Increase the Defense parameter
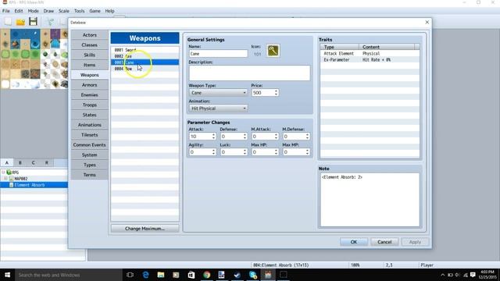Image resolution: width=500 pixels, height=281 pixels. point(245,134)
